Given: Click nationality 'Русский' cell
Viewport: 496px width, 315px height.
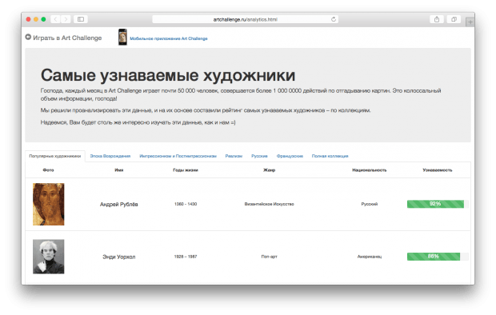Looking at the screenshot, I should (370, 204).
